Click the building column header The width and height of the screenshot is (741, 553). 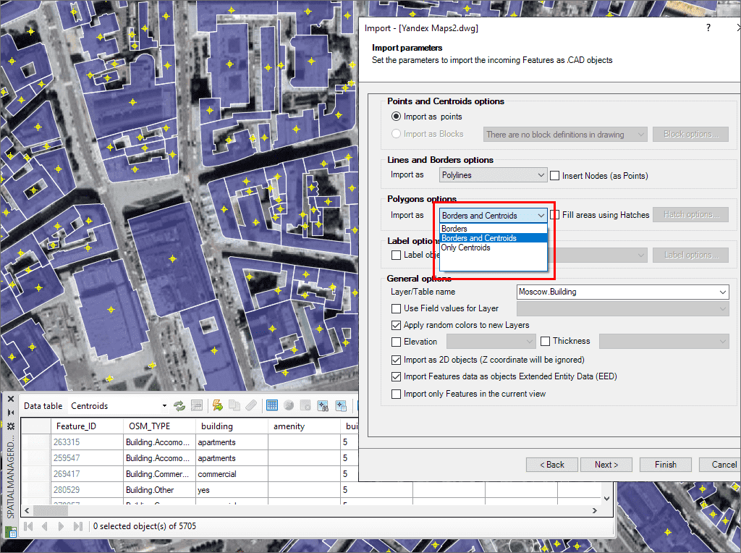tap(232, 426)
